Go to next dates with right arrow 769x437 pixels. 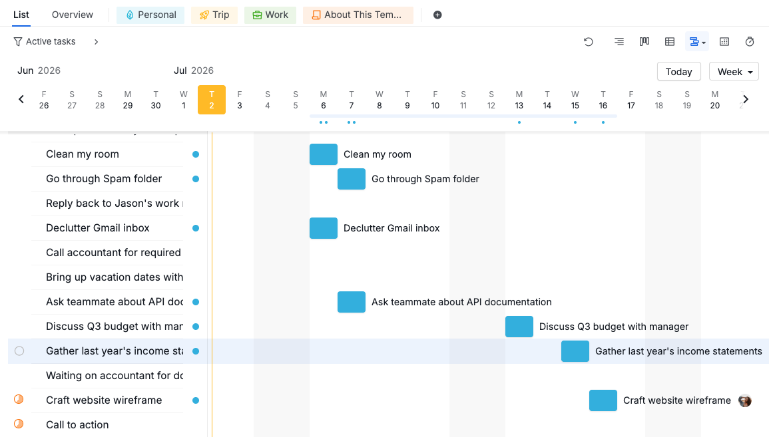click(x=746, y=100)
